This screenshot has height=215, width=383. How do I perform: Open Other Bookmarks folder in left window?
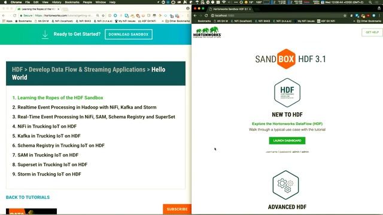178,21
